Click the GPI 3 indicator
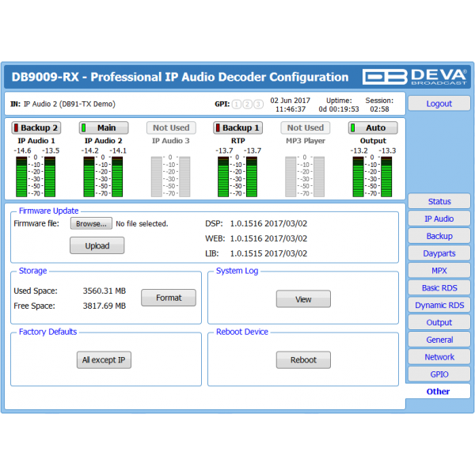Viewport: 475px width, 475px height. tap(258, 104)
